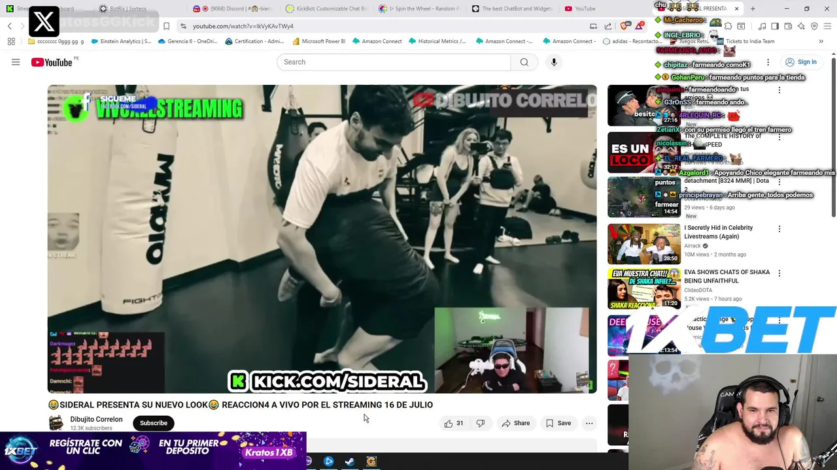Click the video player to pause playback
The height and width of the screenshot is (470, 837).
coord(322,239)
